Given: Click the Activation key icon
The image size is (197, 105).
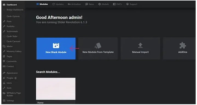Looking at the screenshot, I should [x=69, y=4].
